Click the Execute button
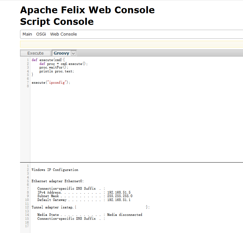Screen dimensions: 243x233 click(x=36, y=53)
